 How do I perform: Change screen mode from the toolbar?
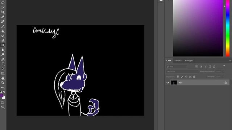point(3,107)
